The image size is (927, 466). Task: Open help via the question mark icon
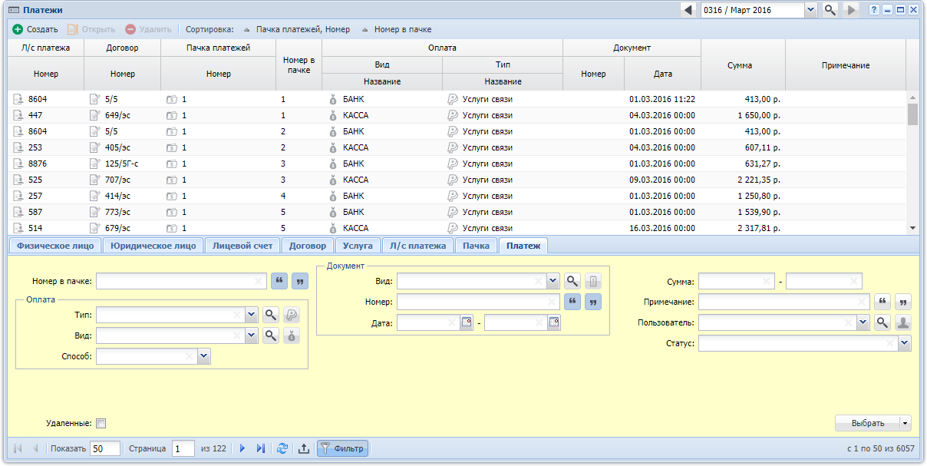pos(874,10)
